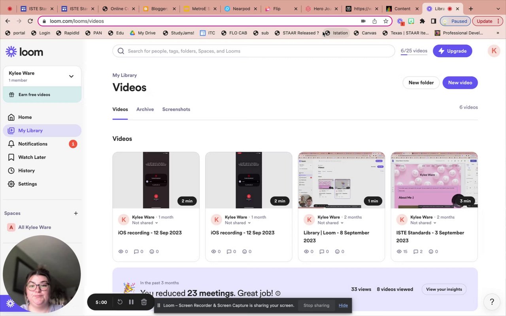Expand Kylee Ware workspace switcher chevron
The height and width of the screenshot is (316, 506).
coord(71,76)
